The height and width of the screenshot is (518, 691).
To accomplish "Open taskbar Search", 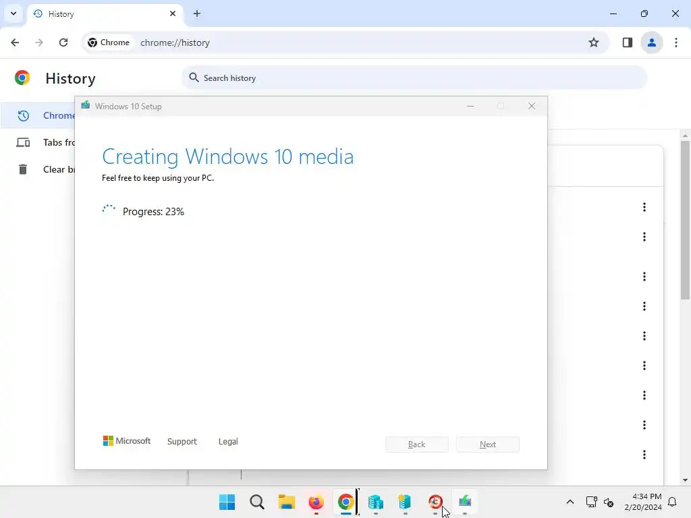I will pyautogui.click(x=257, y=502).
